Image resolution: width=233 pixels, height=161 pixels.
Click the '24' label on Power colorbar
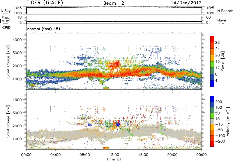(217, 49)
